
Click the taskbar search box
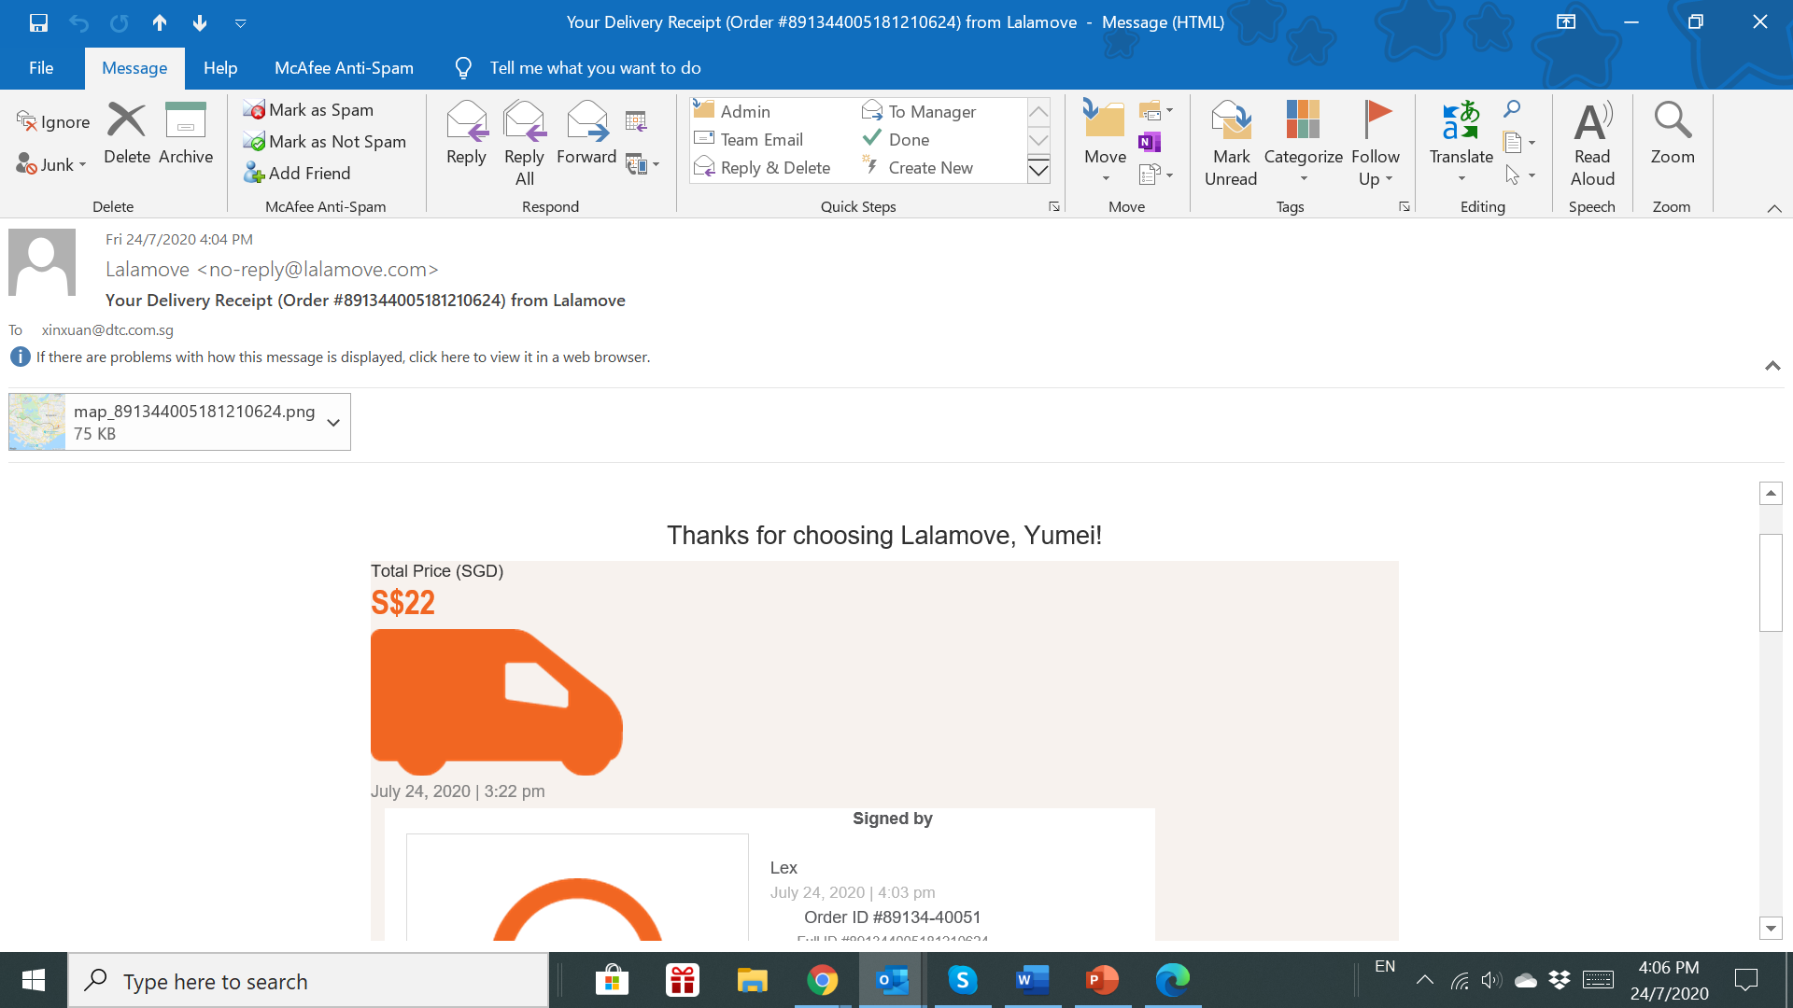[308, 981]
